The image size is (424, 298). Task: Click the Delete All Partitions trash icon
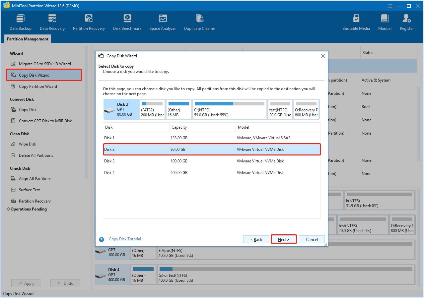click(13, 155)
